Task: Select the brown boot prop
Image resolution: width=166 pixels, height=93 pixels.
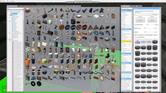Action: 107,56
